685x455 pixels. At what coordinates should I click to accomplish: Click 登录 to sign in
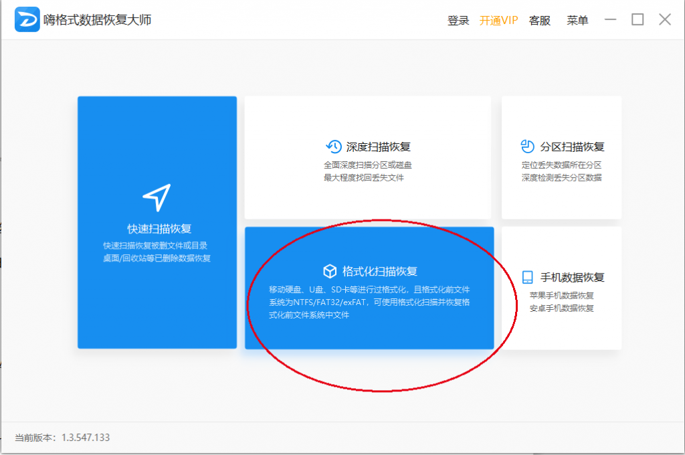click(x=458, y=21)
